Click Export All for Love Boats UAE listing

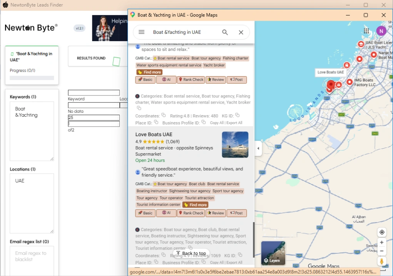pyautogui.click(x=234, y=263)
